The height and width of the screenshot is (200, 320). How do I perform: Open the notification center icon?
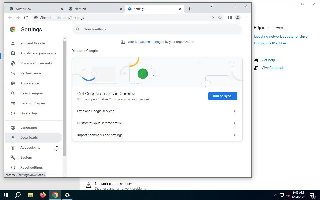[x=312, y=195]
